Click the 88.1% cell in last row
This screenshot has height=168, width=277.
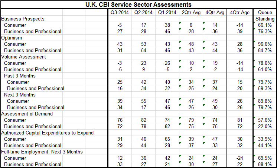[x=265, y=164]
